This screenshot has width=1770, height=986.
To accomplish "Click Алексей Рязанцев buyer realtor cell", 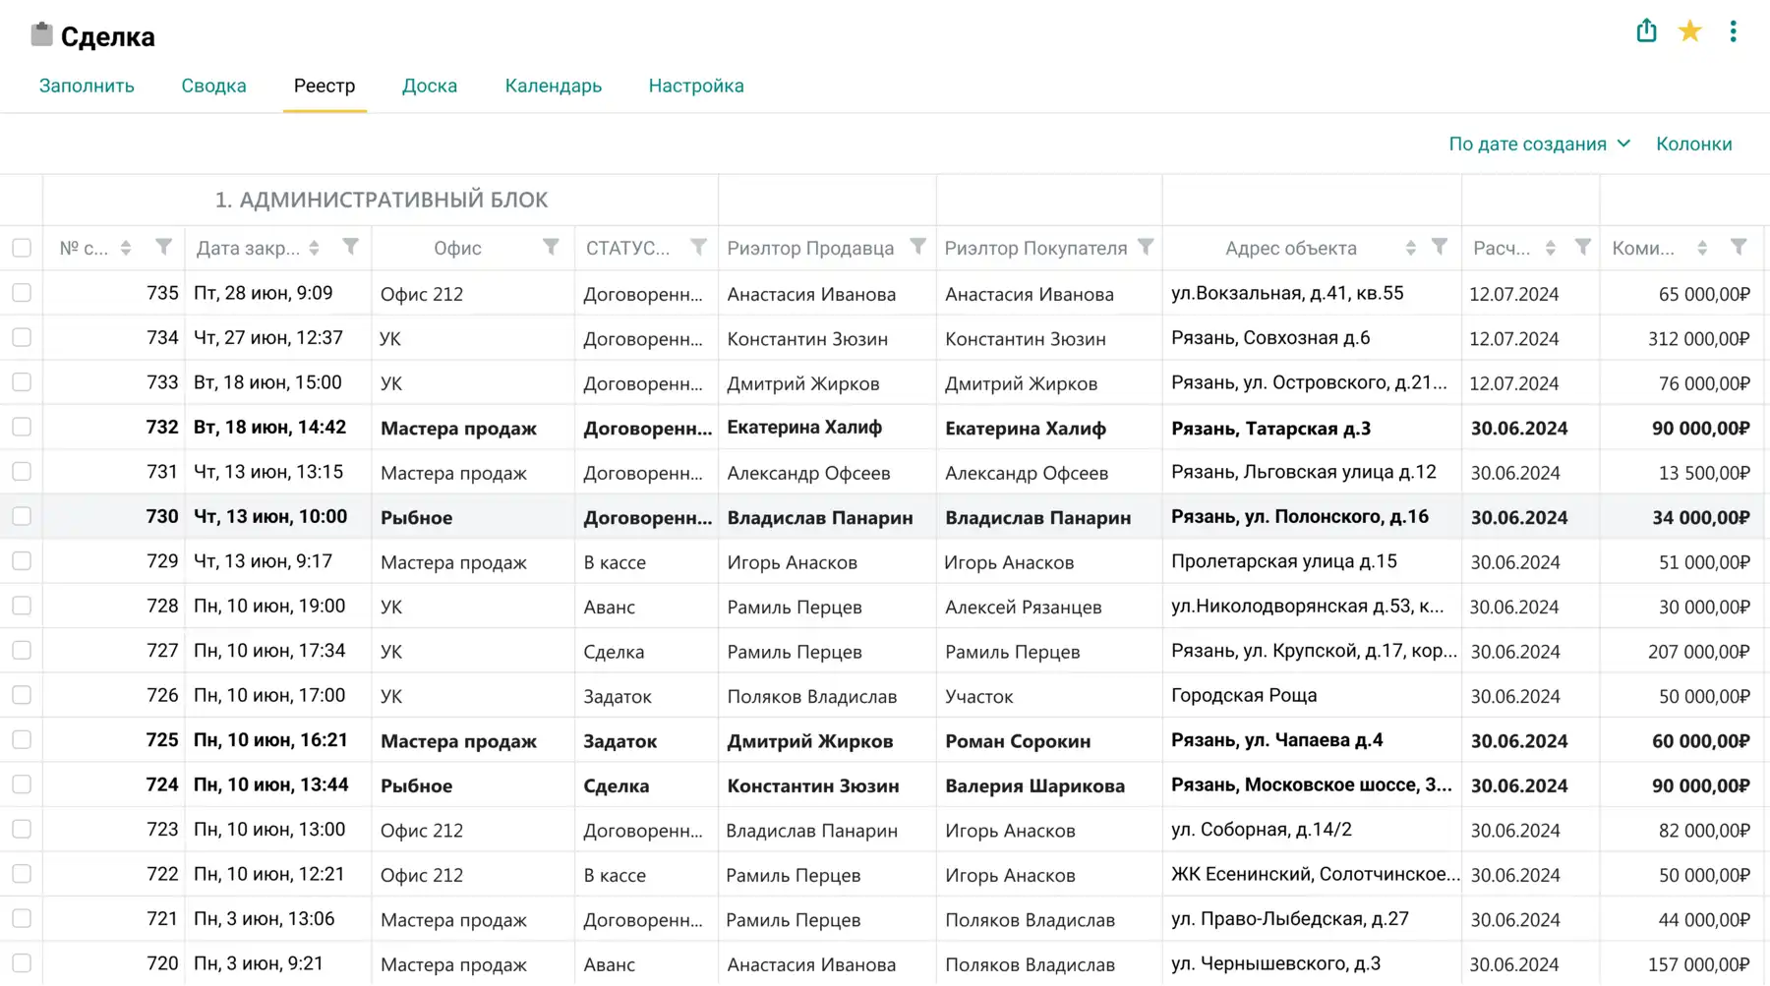I will [x=1023, y=607].
